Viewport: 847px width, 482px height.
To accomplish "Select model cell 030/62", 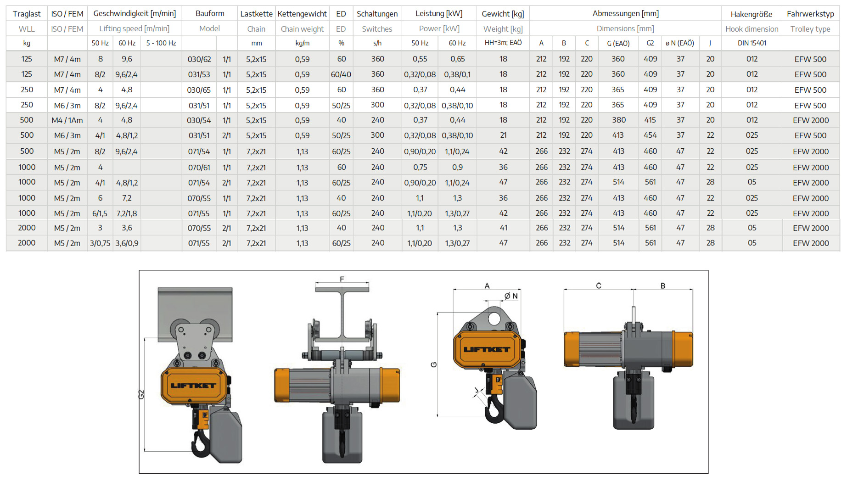I will (199, 59).
